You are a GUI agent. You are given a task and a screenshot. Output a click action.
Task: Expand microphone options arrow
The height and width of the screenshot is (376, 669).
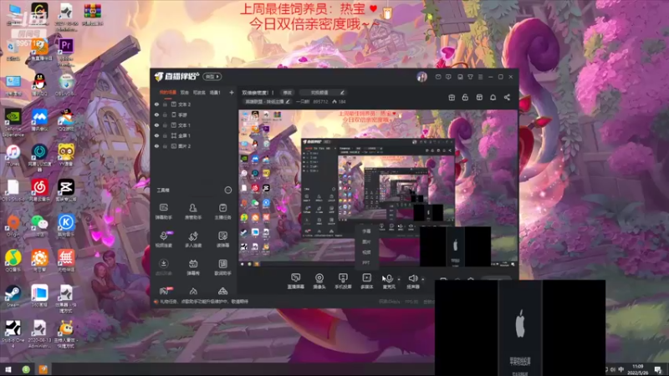click(x=399, y=279)
